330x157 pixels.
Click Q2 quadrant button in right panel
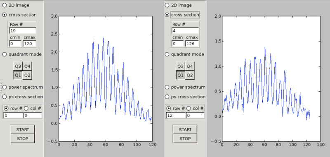click(x=190, y=75)
